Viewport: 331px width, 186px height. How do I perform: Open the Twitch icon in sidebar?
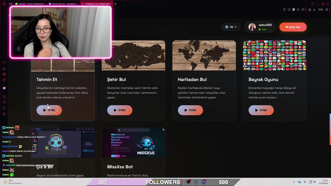coord(4,88)
